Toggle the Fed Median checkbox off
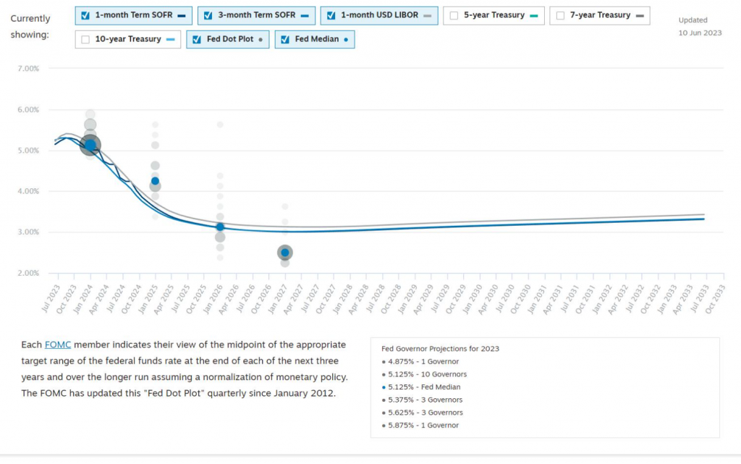This screenshot has width=741, height=464. click(x=286, y=40)
